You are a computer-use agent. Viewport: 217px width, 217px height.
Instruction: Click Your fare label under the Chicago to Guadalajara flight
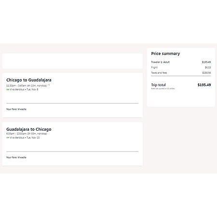click(16, 109)
